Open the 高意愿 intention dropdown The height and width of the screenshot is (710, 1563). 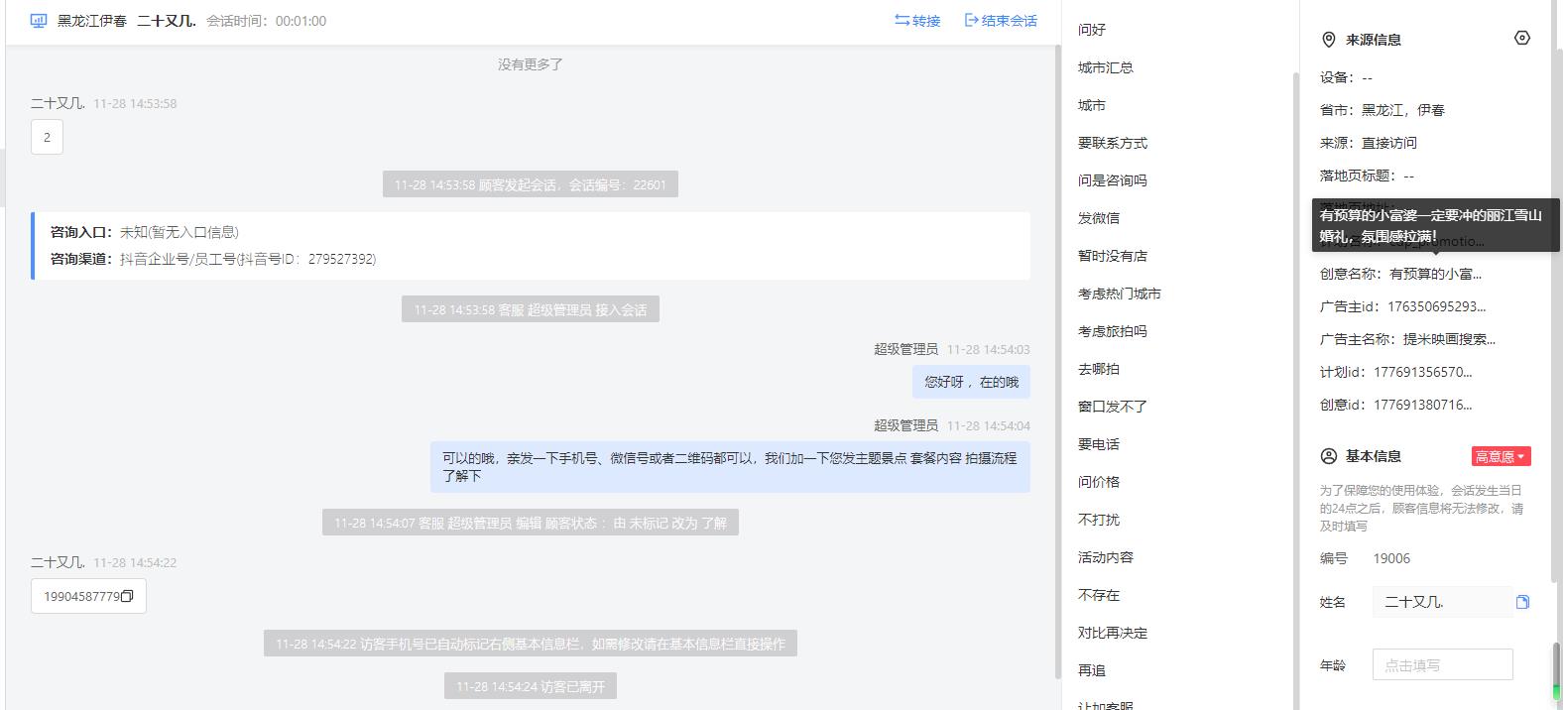point(1502,456)
